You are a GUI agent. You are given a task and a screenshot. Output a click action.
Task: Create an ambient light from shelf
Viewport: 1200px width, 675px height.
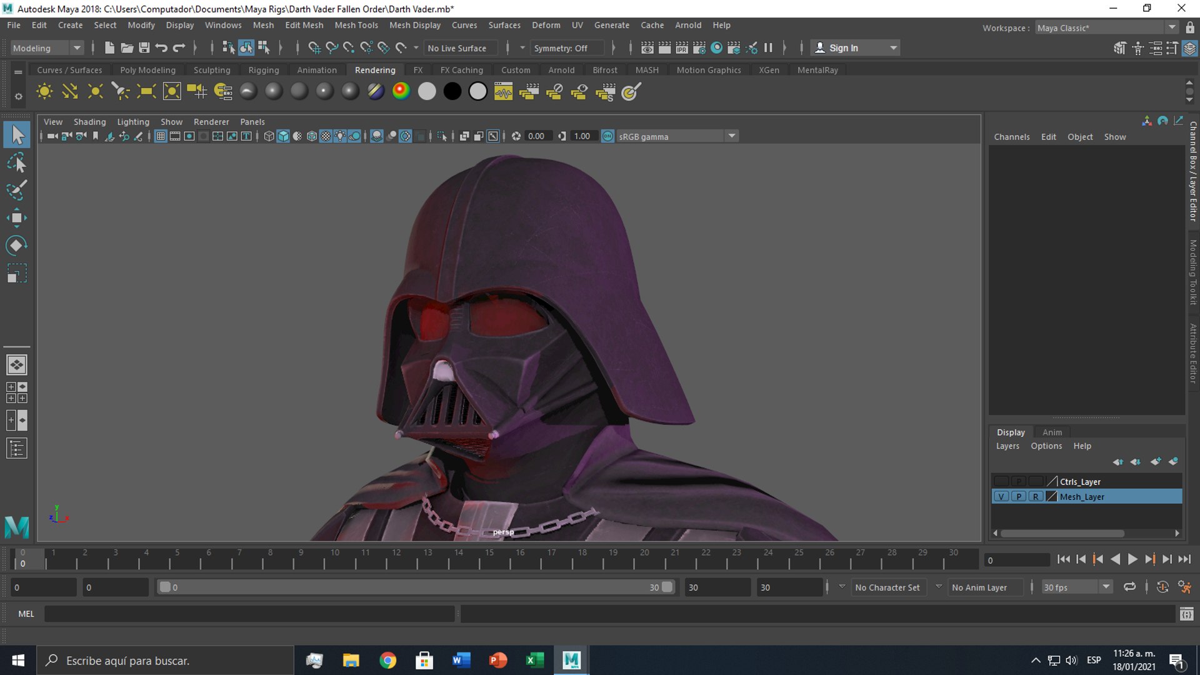pos(44,92)
